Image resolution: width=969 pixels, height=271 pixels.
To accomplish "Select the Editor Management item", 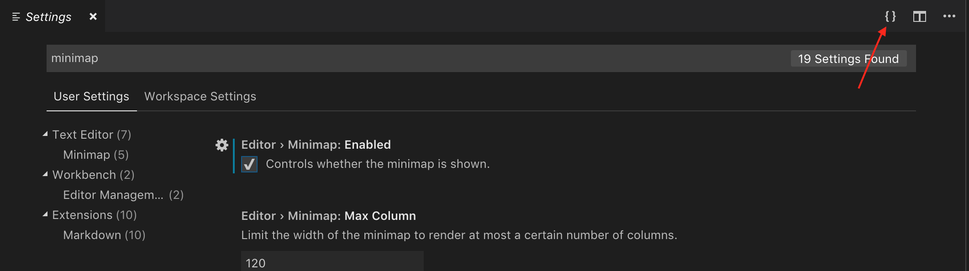I will (x=113, y=194).
